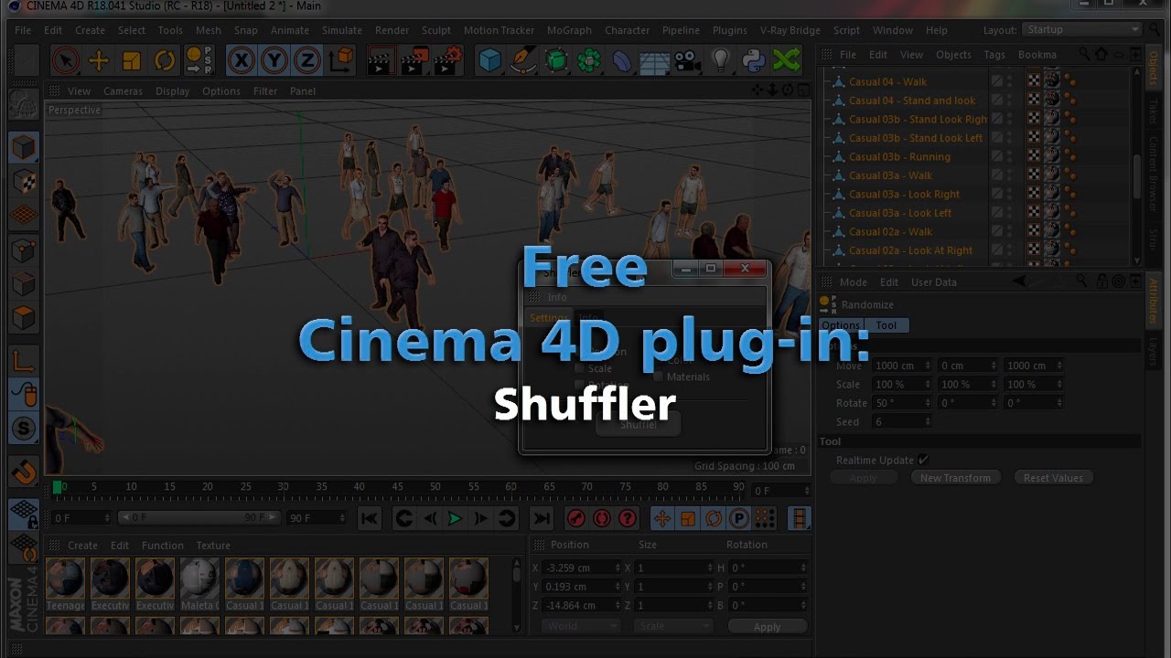
Task: Toggle layer box for Casual 04 - Walk
Action: coord(997,81)
